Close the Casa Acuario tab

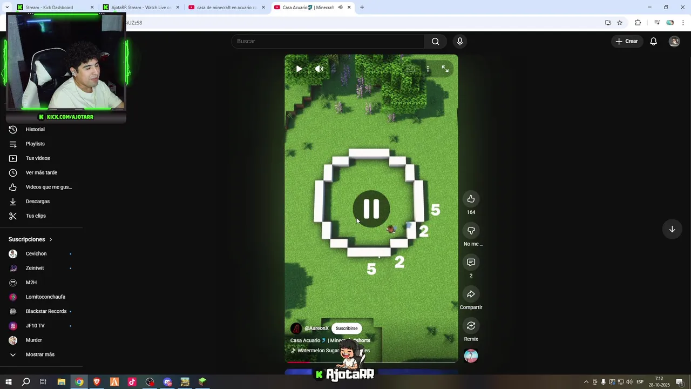coord(349,8)
